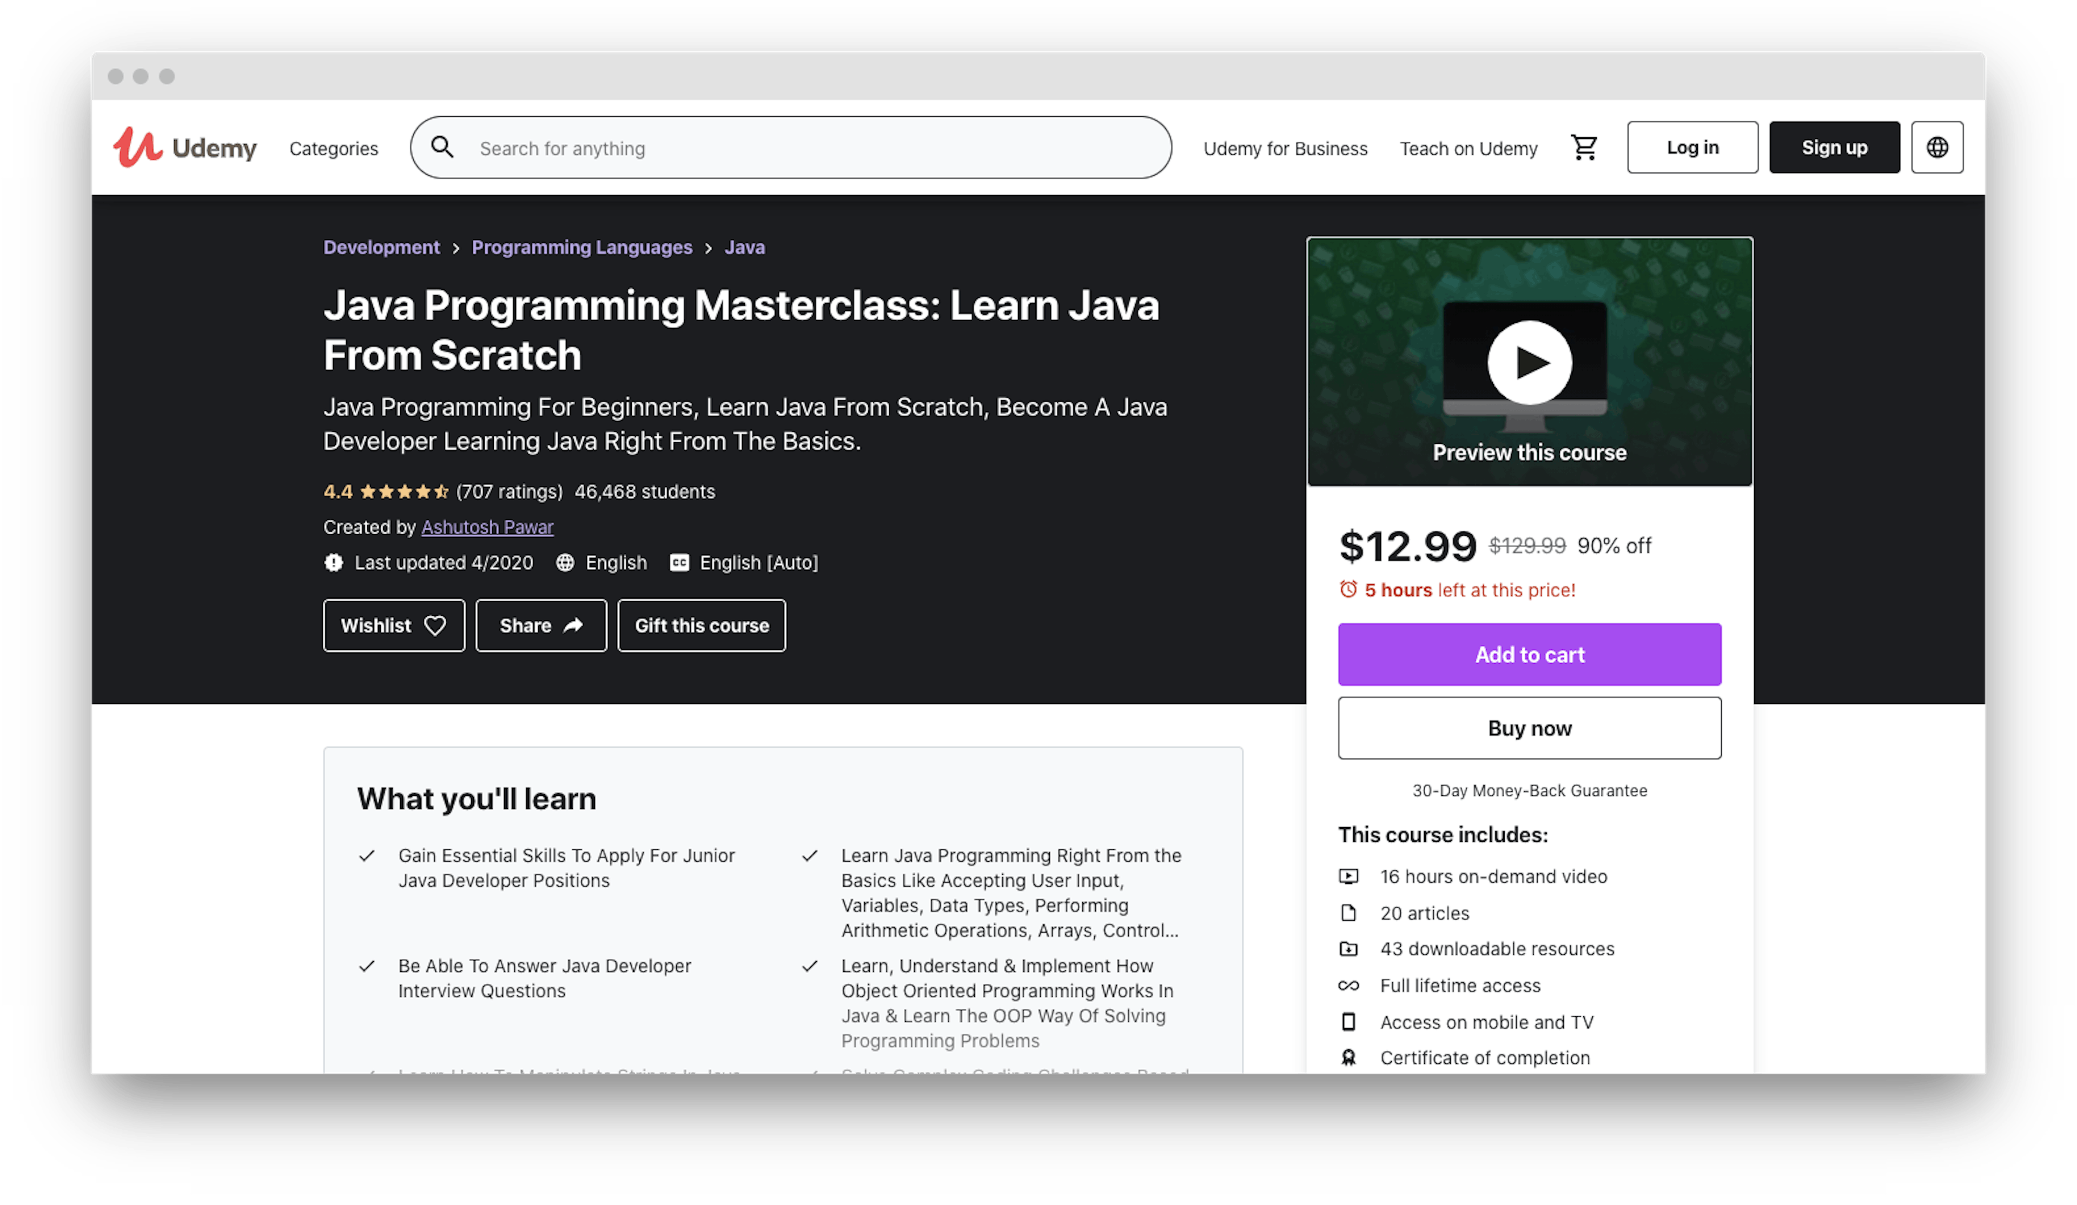The width and height of the screenshot is (2077, 1205).
Task: Go to Java breadcrumb
Action: pyautogui.click(x=744, y=247)
